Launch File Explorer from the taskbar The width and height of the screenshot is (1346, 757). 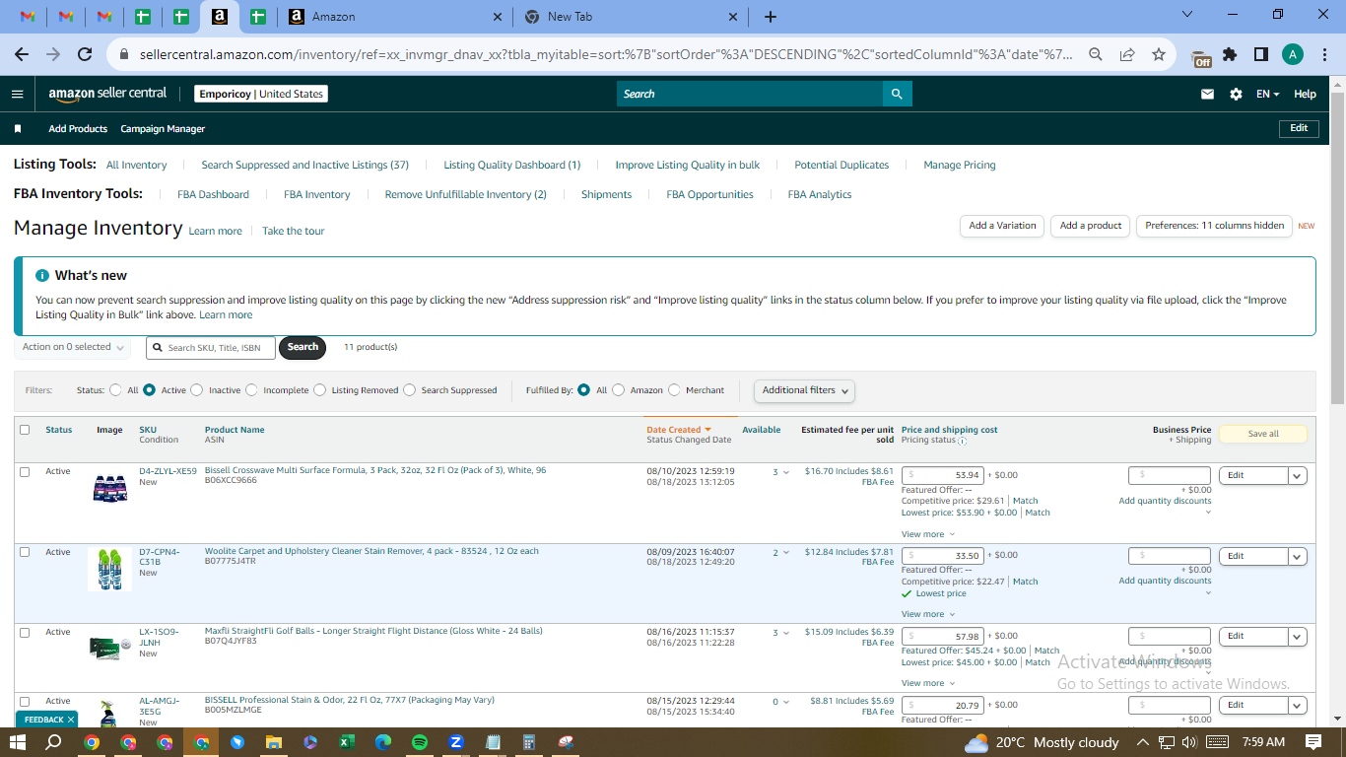point(273,742)
